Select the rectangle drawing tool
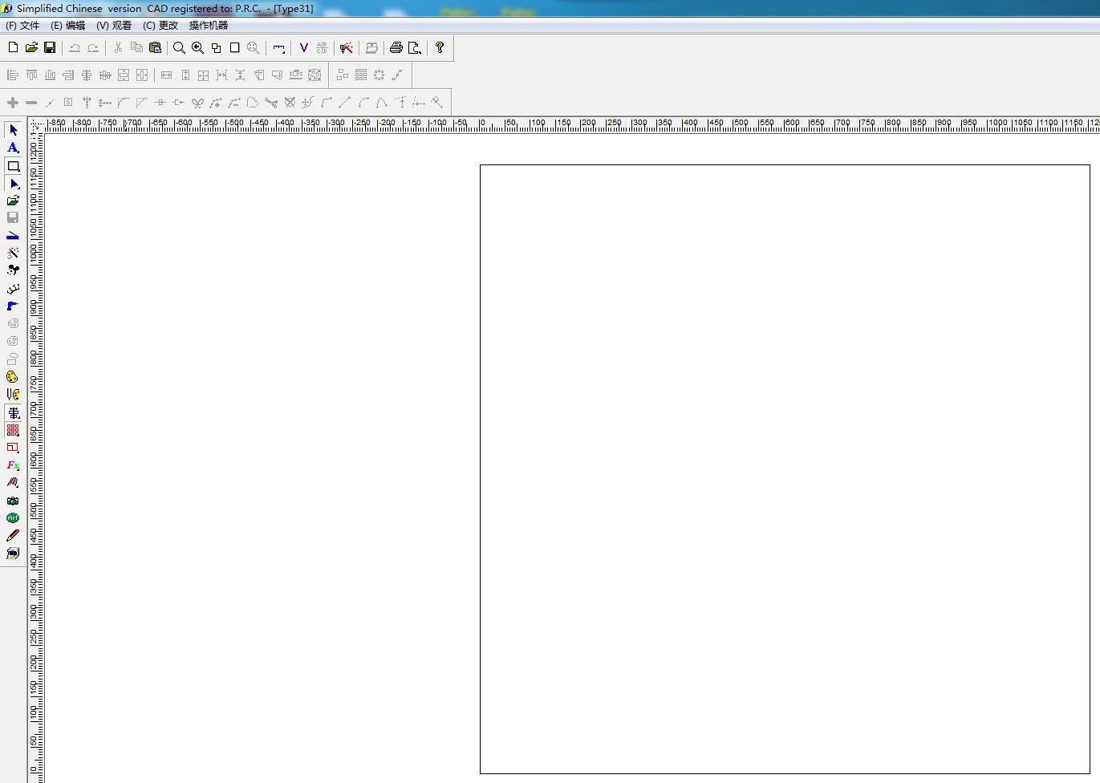Viewport: 1100px width, 783px height. (x=13, y=166)
